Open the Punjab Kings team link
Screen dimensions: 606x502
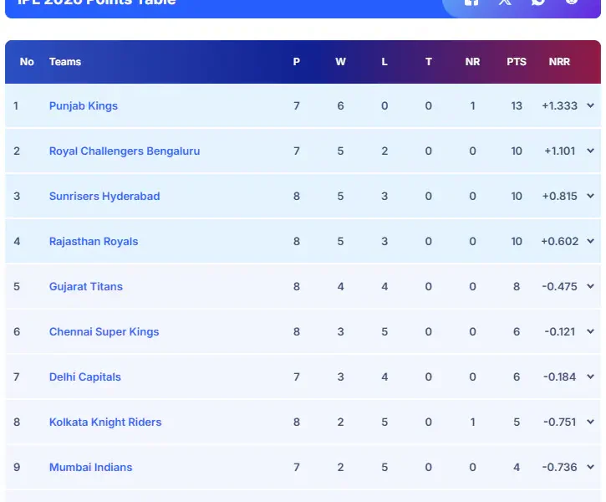click(84, 106)
